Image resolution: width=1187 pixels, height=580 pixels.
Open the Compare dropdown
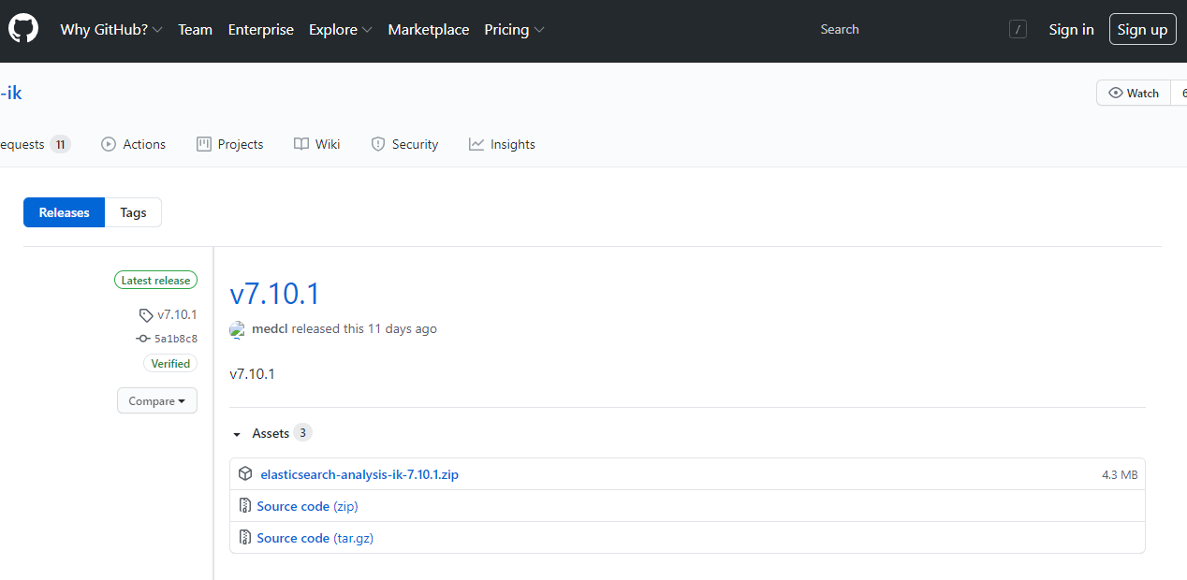tap(157, 400)
